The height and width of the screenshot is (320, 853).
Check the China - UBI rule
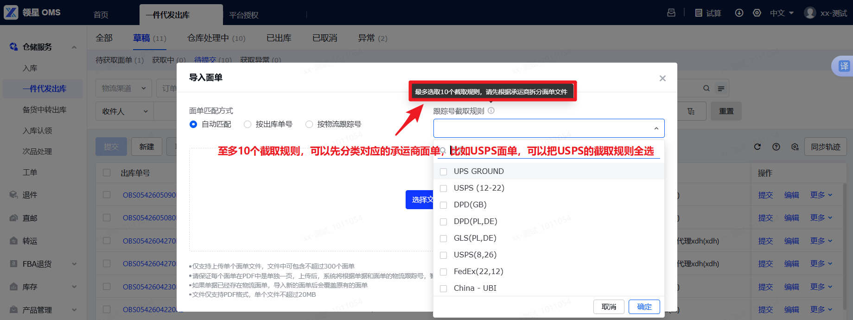click(444, 288)
